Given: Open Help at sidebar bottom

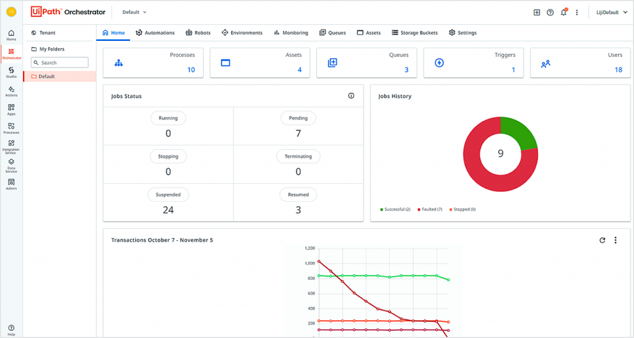Looking at the screenshot, I should pyautogui.click(x=11, y=331).
